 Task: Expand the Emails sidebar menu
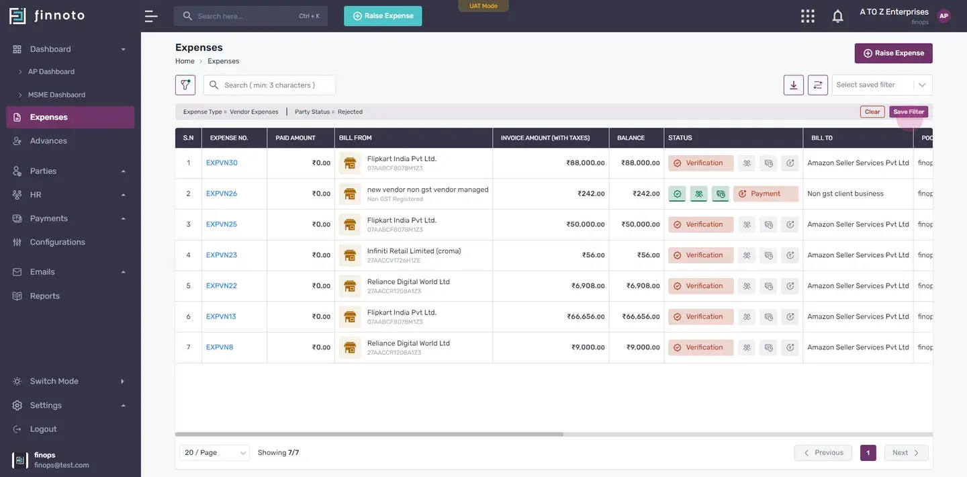point(71,272)
